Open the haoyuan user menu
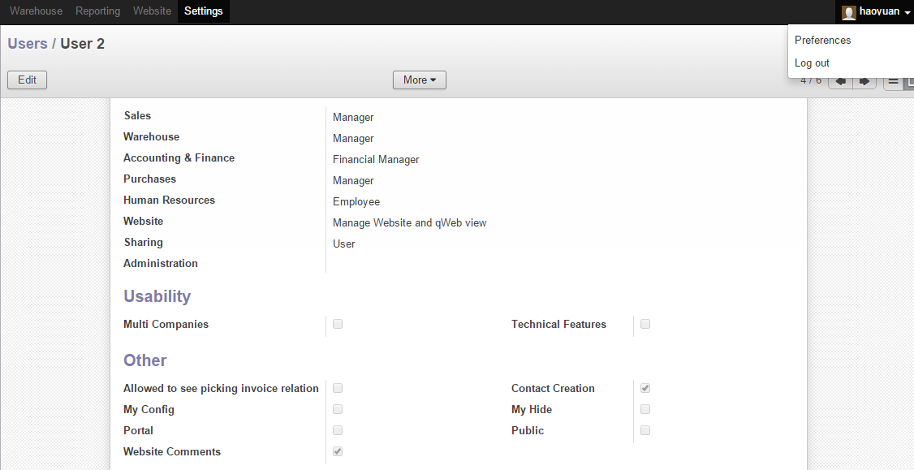 879,11
